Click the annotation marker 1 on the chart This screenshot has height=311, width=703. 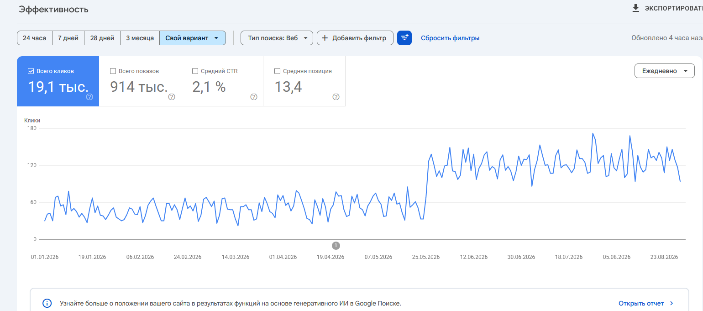(x=336, y=246)
